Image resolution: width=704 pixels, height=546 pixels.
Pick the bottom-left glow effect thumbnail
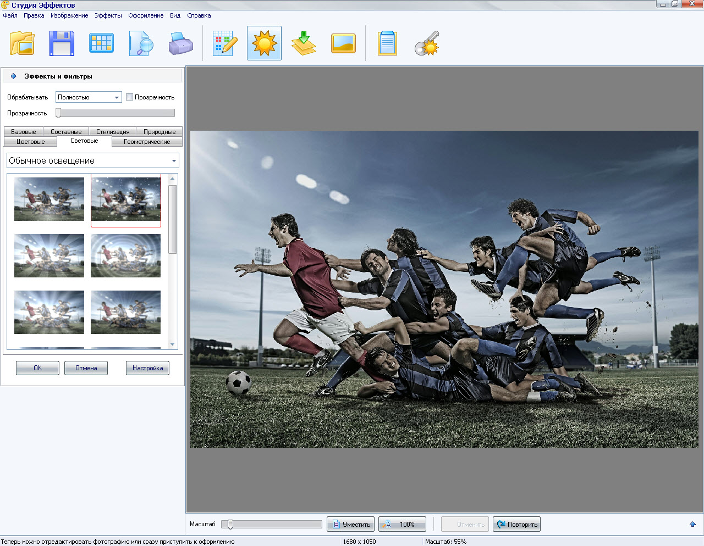click(49, 312)
